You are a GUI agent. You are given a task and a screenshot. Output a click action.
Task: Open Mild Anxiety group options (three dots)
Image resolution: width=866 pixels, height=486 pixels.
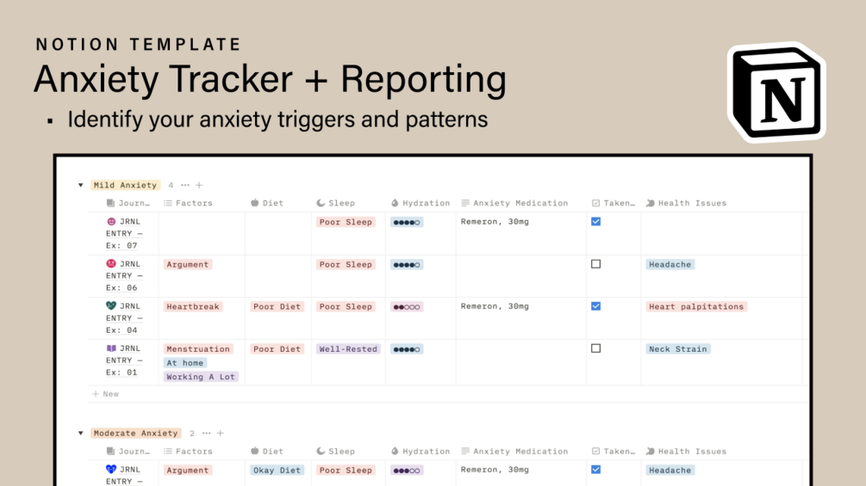tap(185, 185)
